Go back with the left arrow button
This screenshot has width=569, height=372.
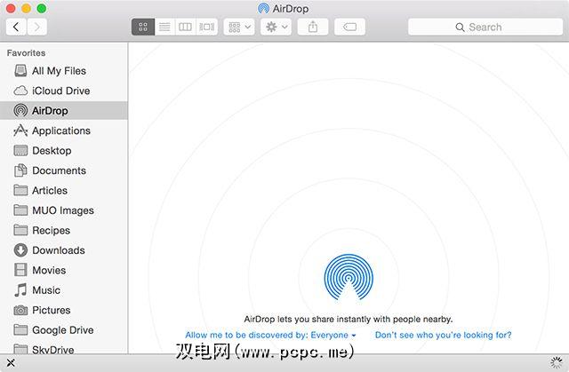click(16, 27)
